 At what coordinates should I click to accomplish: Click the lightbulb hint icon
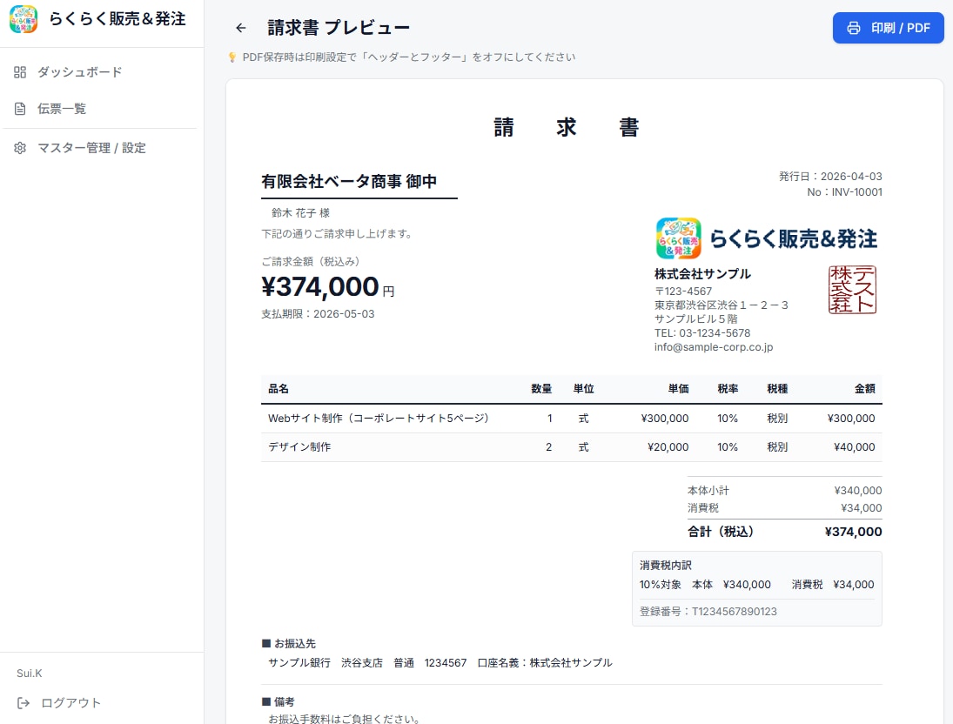point(232,57)
